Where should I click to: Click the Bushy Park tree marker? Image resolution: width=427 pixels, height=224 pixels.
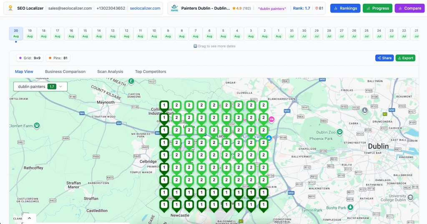(x=350, y=207)
